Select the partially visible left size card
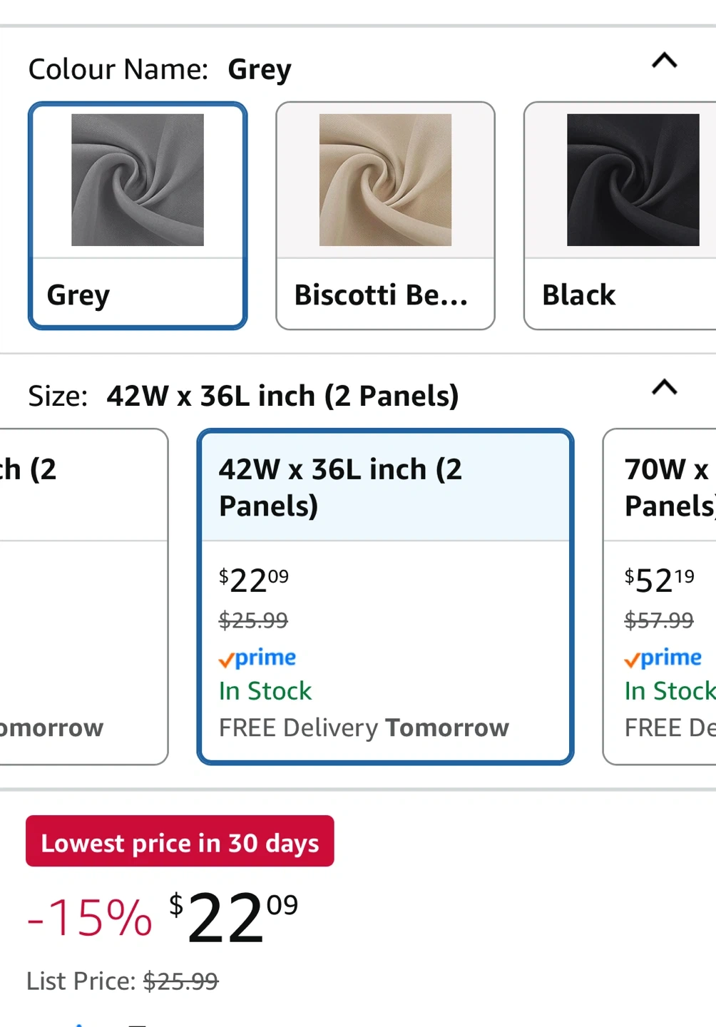Viewport: 716px width, 1027px height. (x=84, y=597)
